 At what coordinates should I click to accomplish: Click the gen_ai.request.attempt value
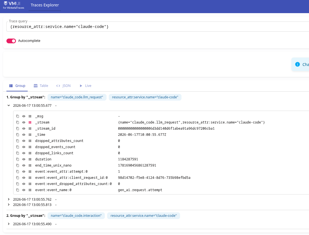click(x=140, y=190)
